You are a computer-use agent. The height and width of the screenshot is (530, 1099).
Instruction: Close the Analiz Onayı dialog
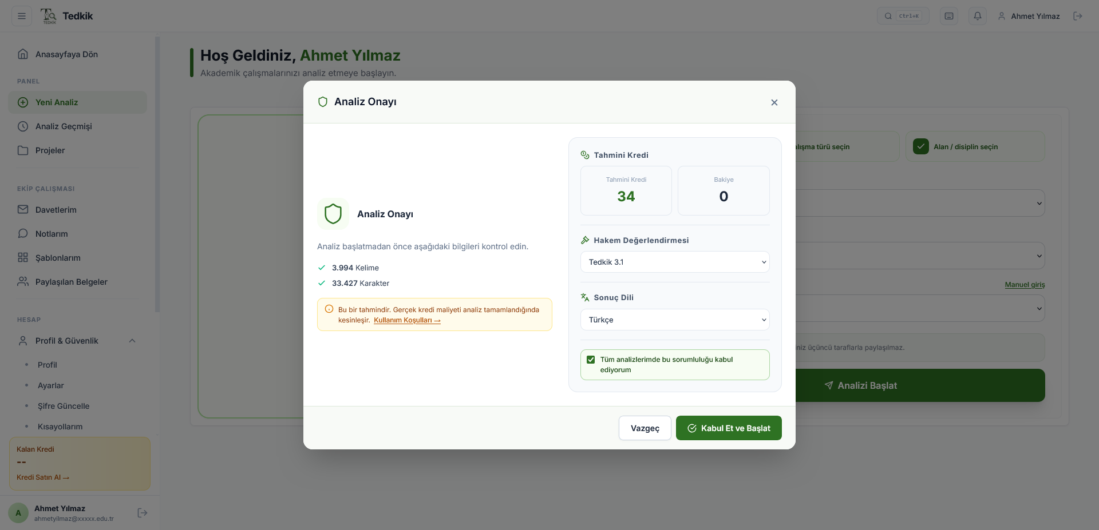pyautogui.click(x=774, y=102)
